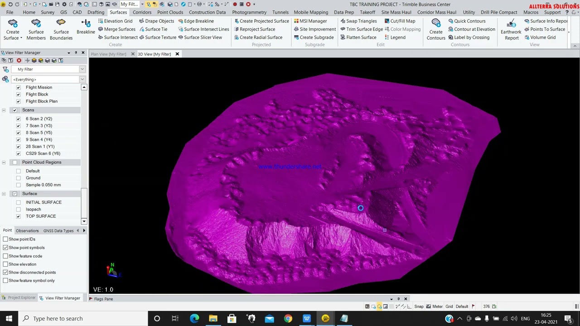580x326 pixels.
Task: Check the Isopach checkbox
Action: tap(18, 210)
